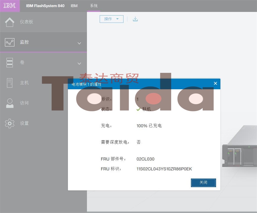Expand the 监控 menu chevron
257x213 pixels.
click(79, 43)
